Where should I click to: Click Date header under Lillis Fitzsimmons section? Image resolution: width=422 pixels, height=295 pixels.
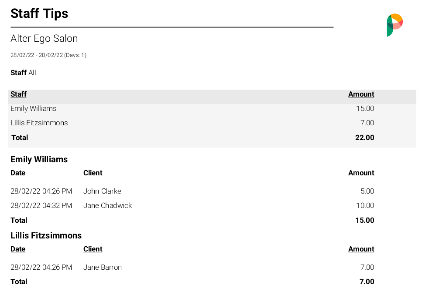pyautogui.click(x=18, y=249)
